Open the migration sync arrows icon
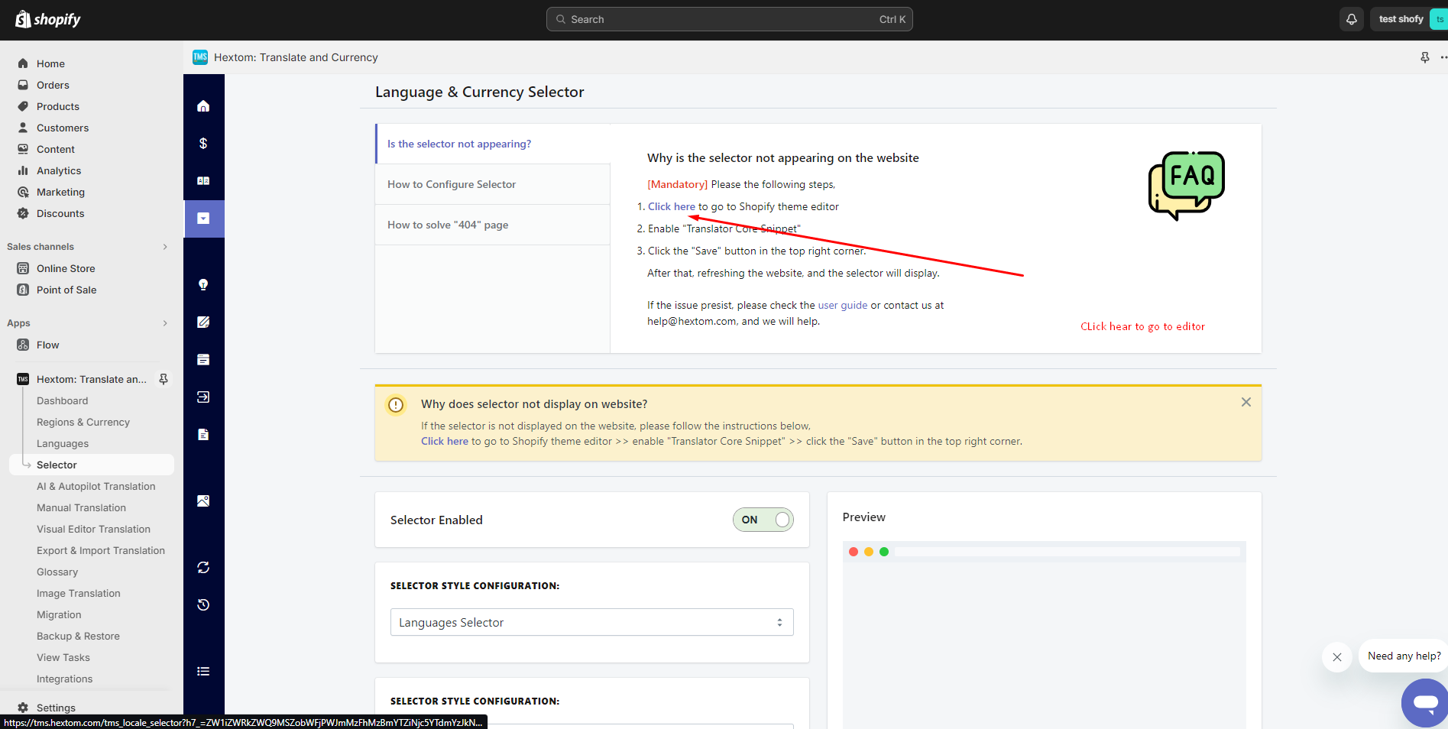 203,568
